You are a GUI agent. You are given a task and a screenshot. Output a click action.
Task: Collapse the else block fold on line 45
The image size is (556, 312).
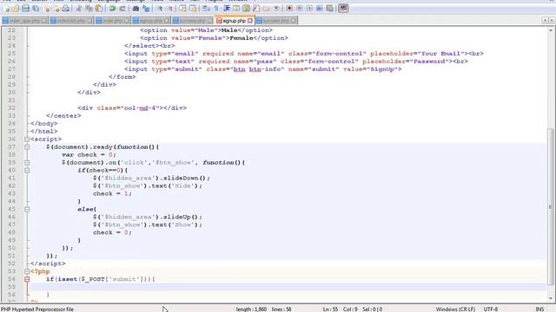pos(27,210)
